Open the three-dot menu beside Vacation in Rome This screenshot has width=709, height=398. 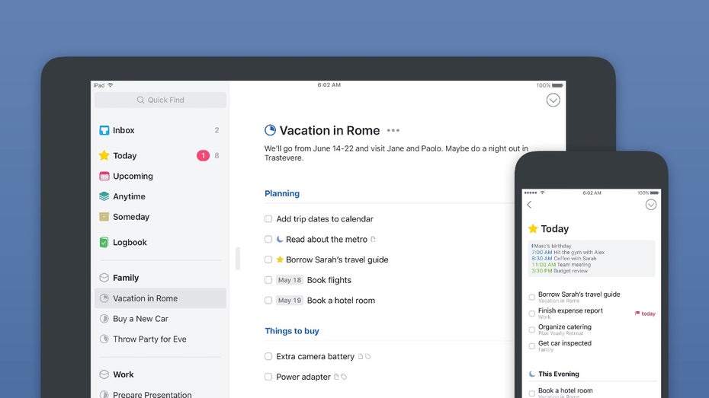pyautogui.click(x=393, y=130)
